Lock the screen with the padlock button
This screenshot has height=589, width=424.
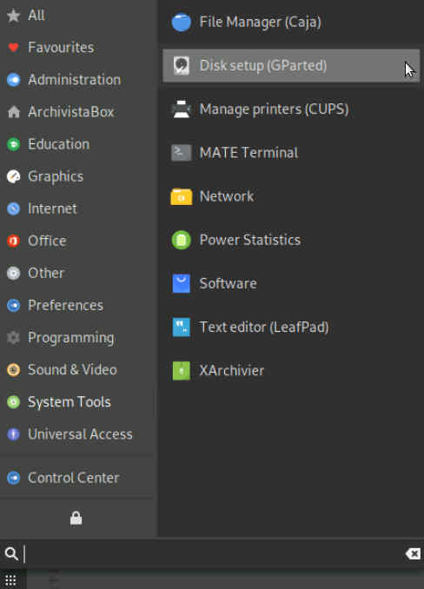76,518
